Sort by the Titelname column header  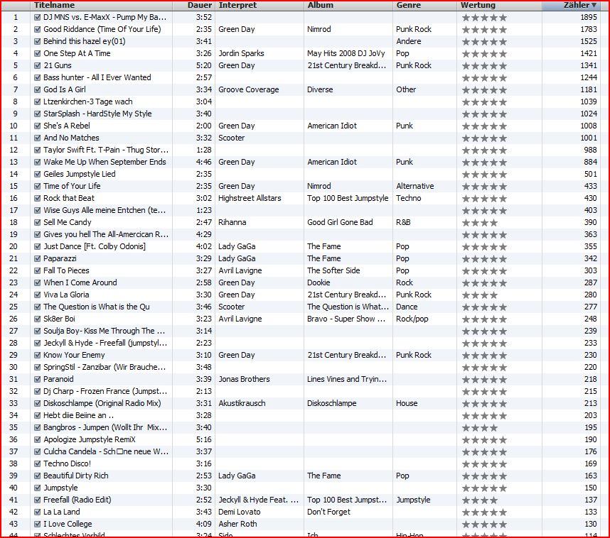pos(101,6)
